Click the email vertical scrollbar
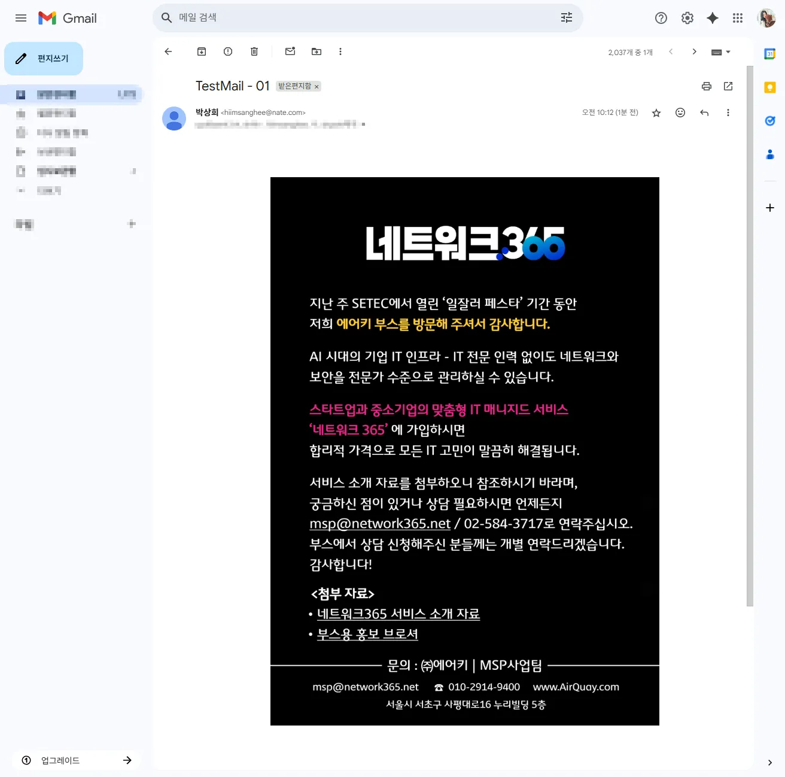The image size is (785, 777). tap(750, 335)
